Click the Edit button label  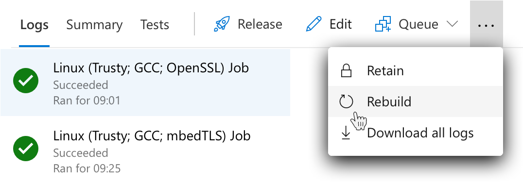(341, 24)
